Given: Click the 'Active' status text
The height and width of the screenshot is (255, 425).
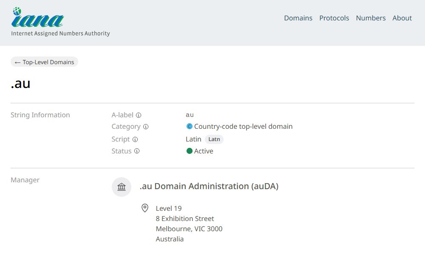Looking at the screenshot, I should click(x=204, y=151).
